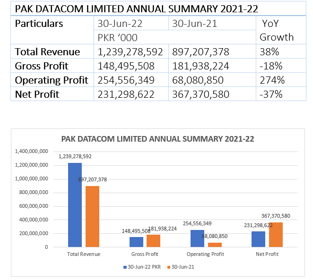Click the Net Profit row label in table
The height and width of the screenshot is (280, 313).
(x=37, y=94)
